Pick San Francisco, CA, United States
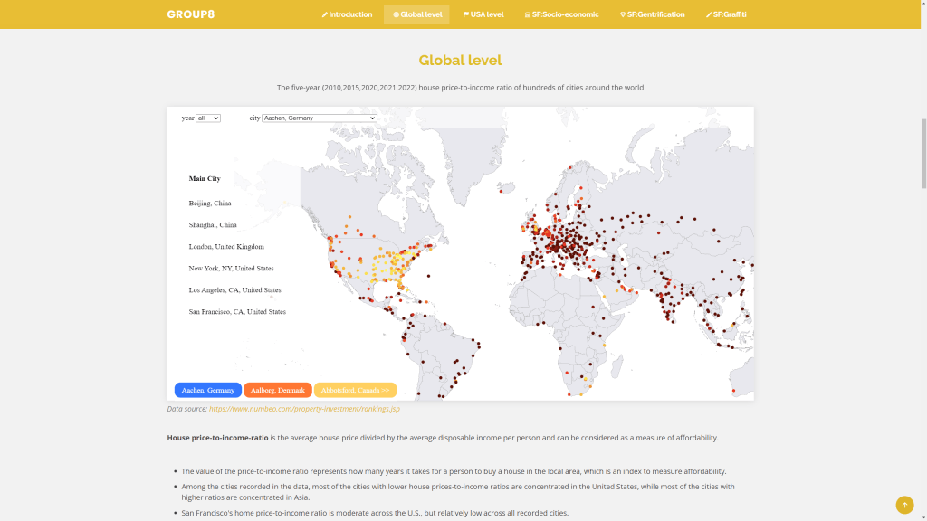 (237, 312)
